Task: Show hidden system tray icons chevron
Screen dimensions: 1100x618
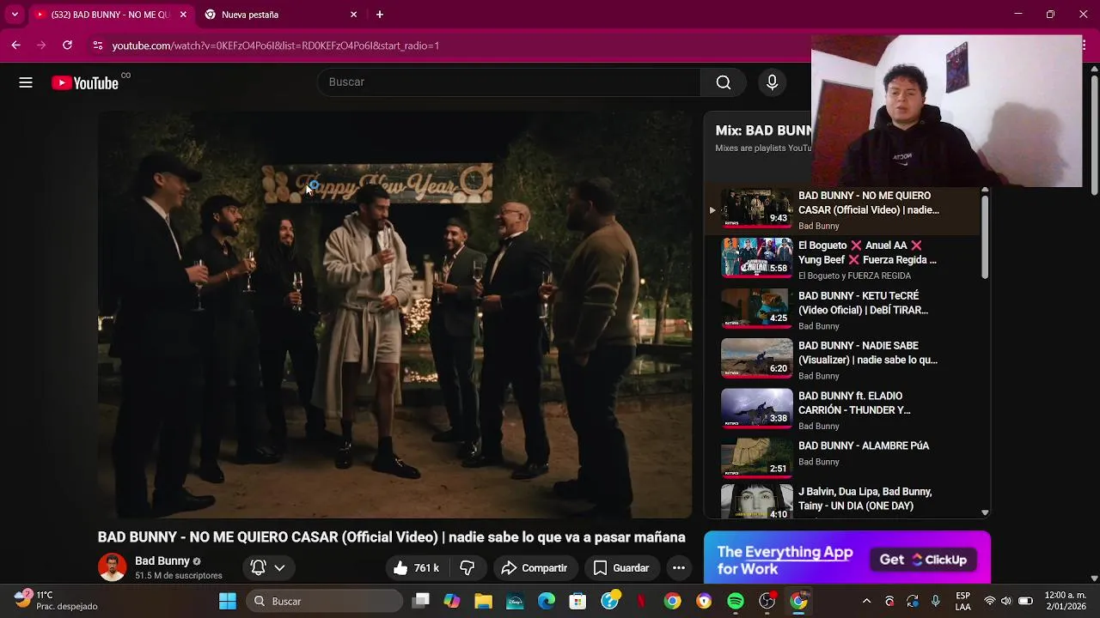Action: pyautogui.click(x=866, y=602)
